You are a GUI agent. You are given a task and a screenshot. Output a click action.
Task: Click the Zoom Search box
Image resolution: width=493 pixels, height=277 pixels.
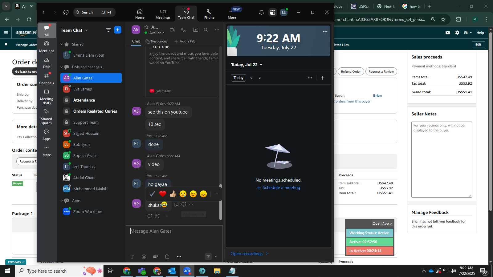(x=94, y=12)
